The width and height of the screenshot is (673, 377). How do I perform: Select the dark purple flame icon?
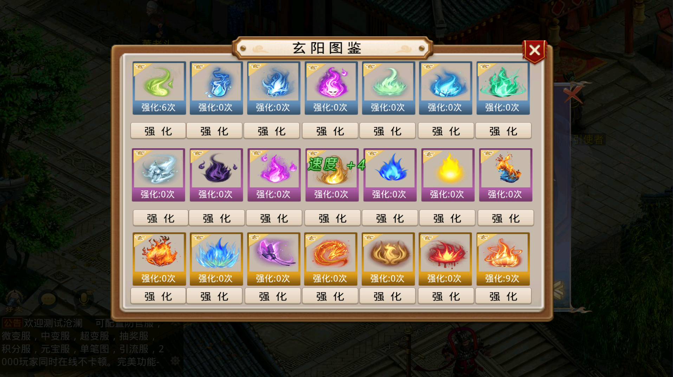216,175
